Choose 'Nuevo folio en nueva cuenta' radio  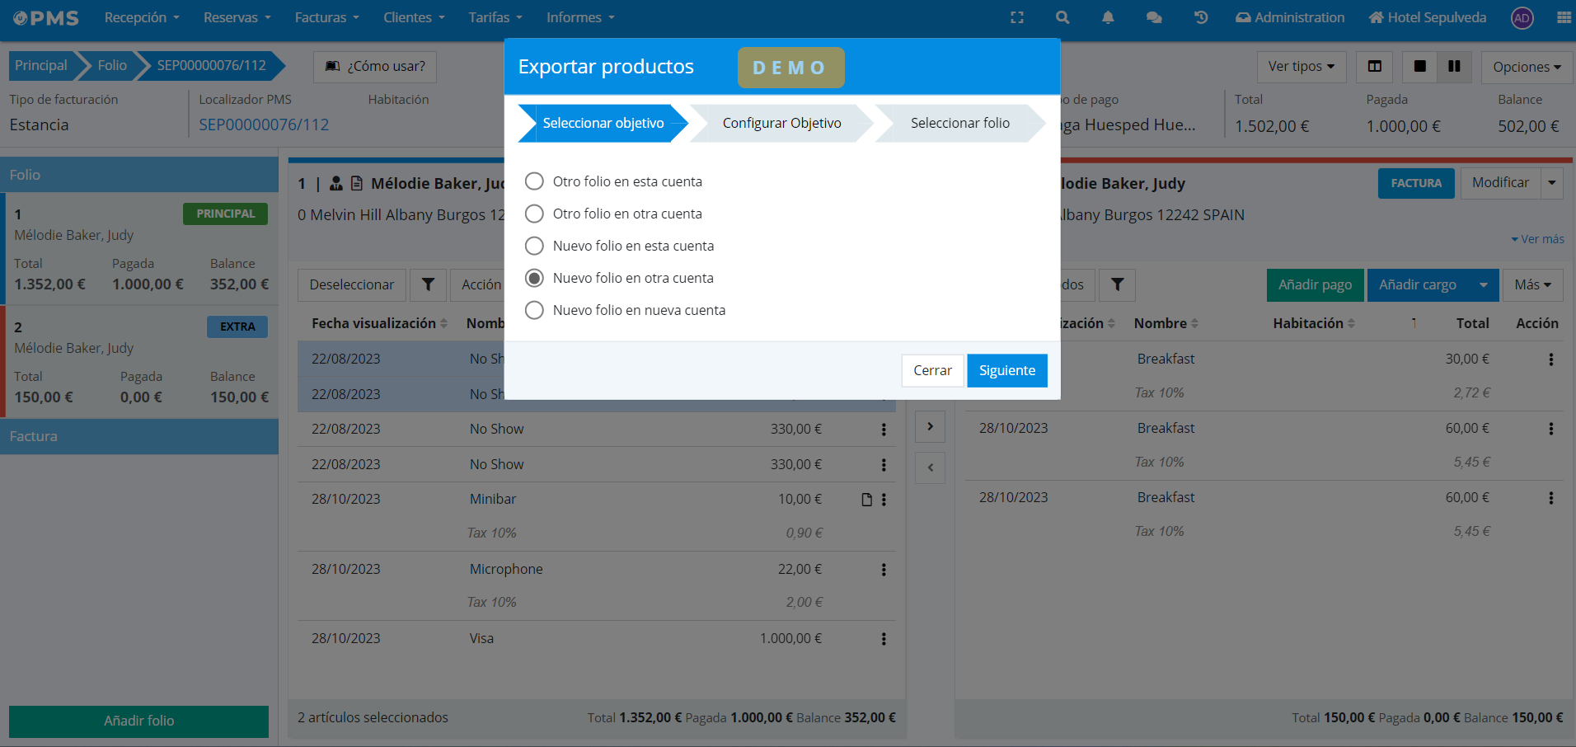(x=535, y=310)
